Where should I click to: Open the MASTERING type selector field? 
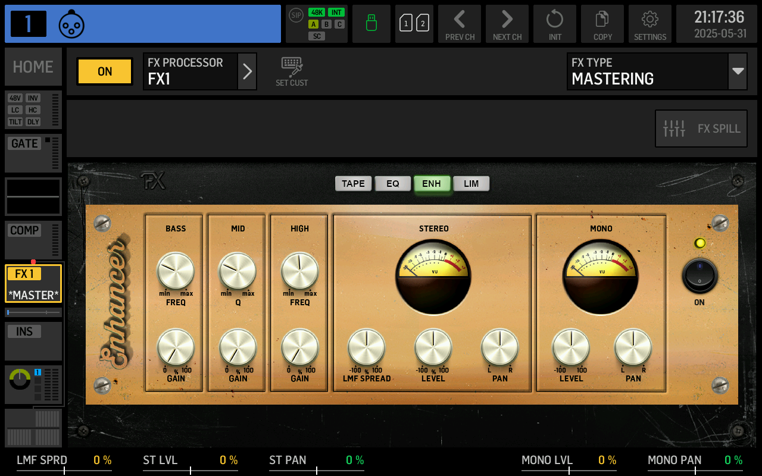click(647, 71)
